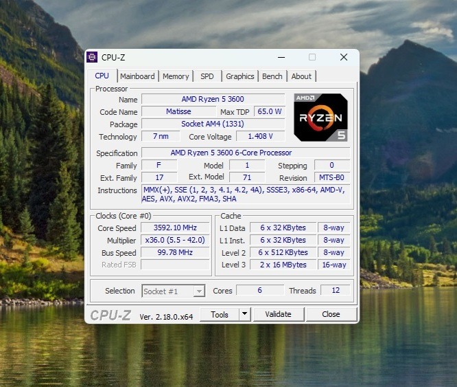Click the Core Voltage value '1.408 V'
Screen dimensions: 457x387
click(x=261, y=136)
